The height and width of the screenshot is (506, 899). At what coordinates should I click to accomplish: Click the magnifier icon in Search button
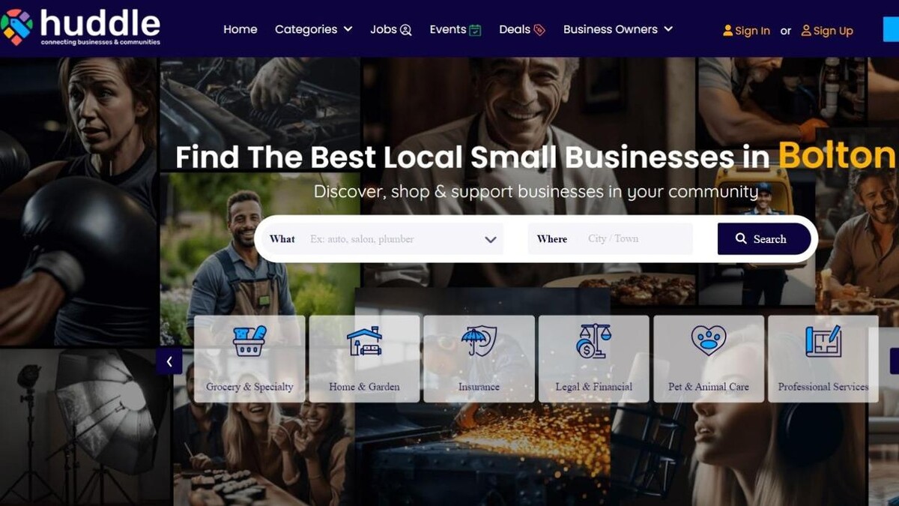click(741, 238)
